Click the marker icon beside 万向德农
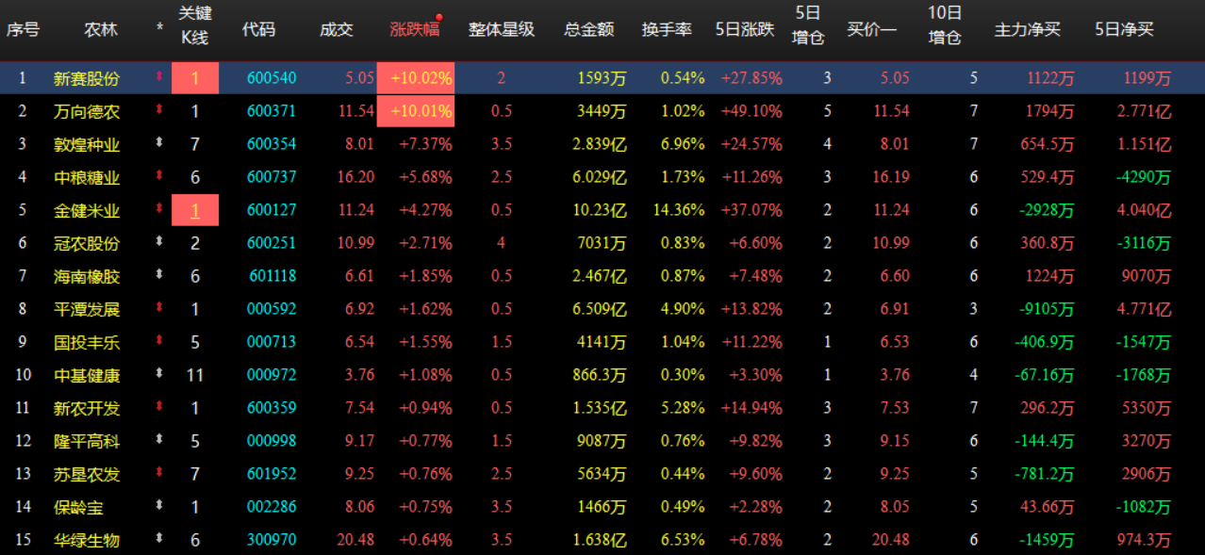Screen dimensions: 1205x555 click(159, 111)
